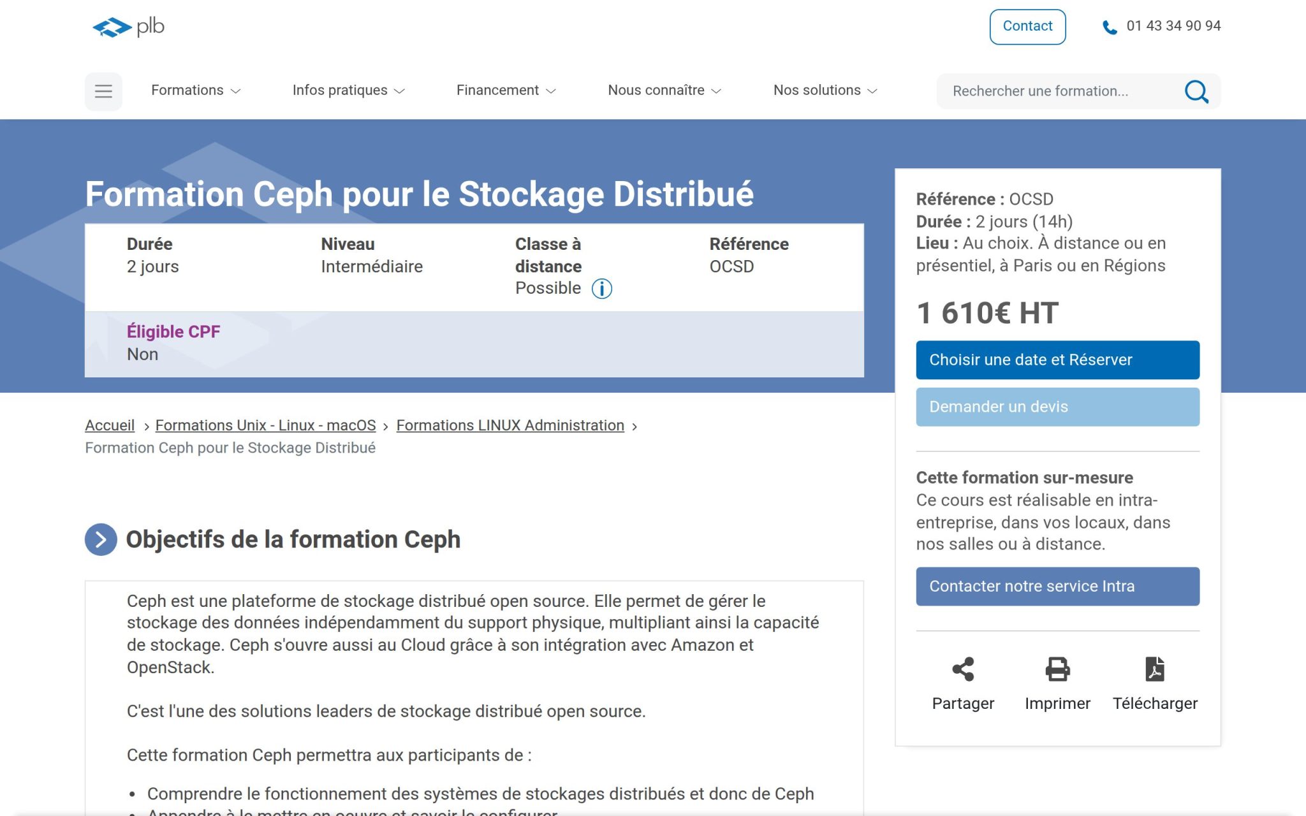Expand the Financement menu
Viewport: 1306px width, 816px height.
(506, 91)
